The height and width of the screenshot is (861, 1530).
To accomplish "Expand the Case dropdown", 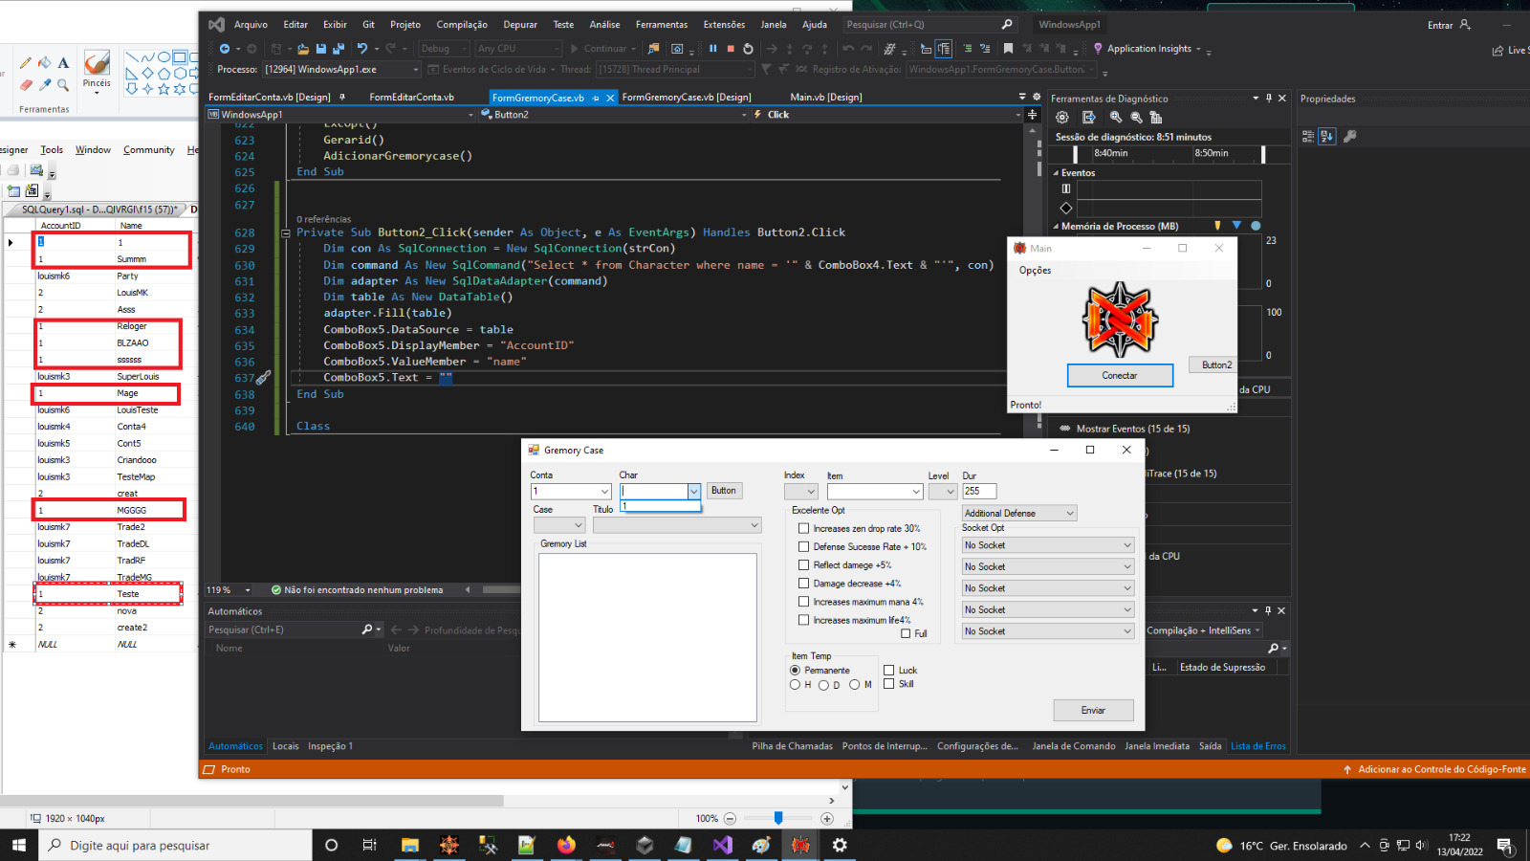I will (x=558, y=525).
